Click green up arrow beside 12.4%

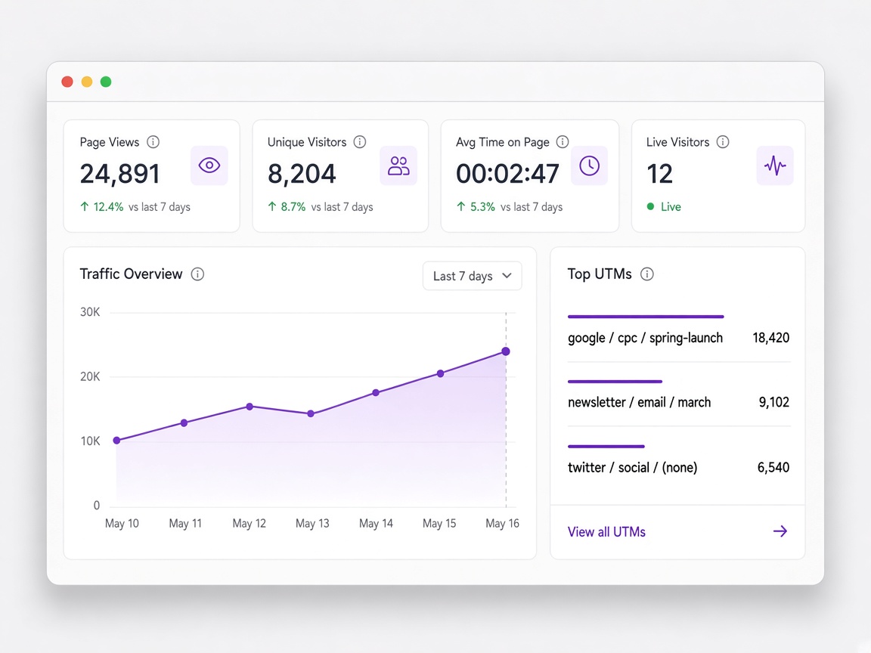pyautogui.click(x=85, y=206)
